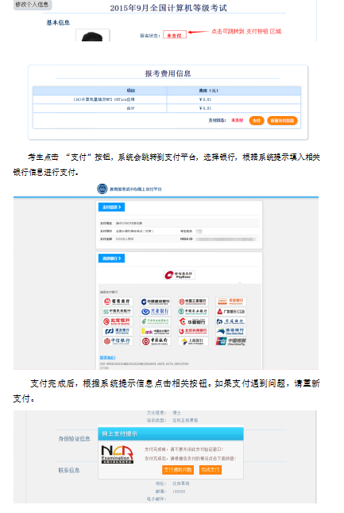Screen dimensions: 344x513
Task: Select the 平安银行 bank logo
Action: pos(230,301)
